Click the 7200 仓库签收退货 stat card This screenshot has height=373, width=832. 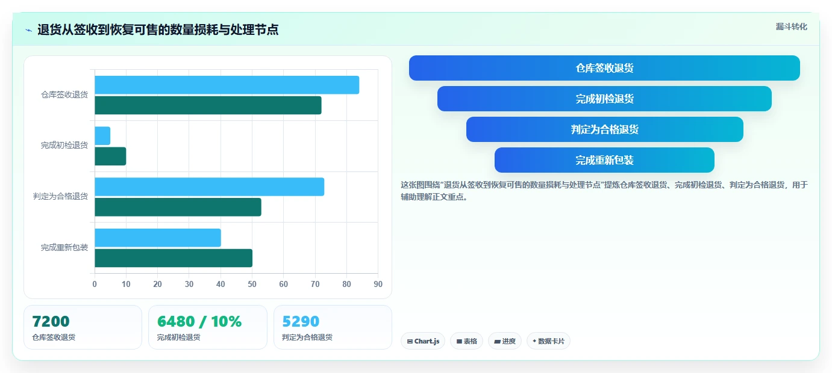click(x=83, y=327)
